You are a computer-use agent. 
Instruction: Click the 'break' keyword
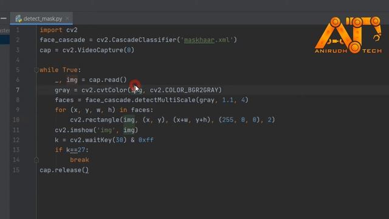[80, 160]
